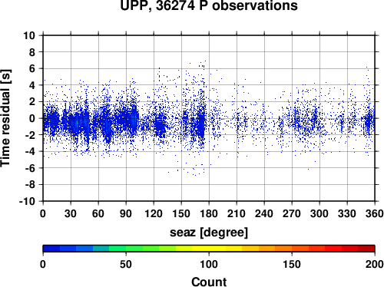Click the colorbar tick label 100
The image size is (384, 287).
pyautogui.click(x=209, y=264)
